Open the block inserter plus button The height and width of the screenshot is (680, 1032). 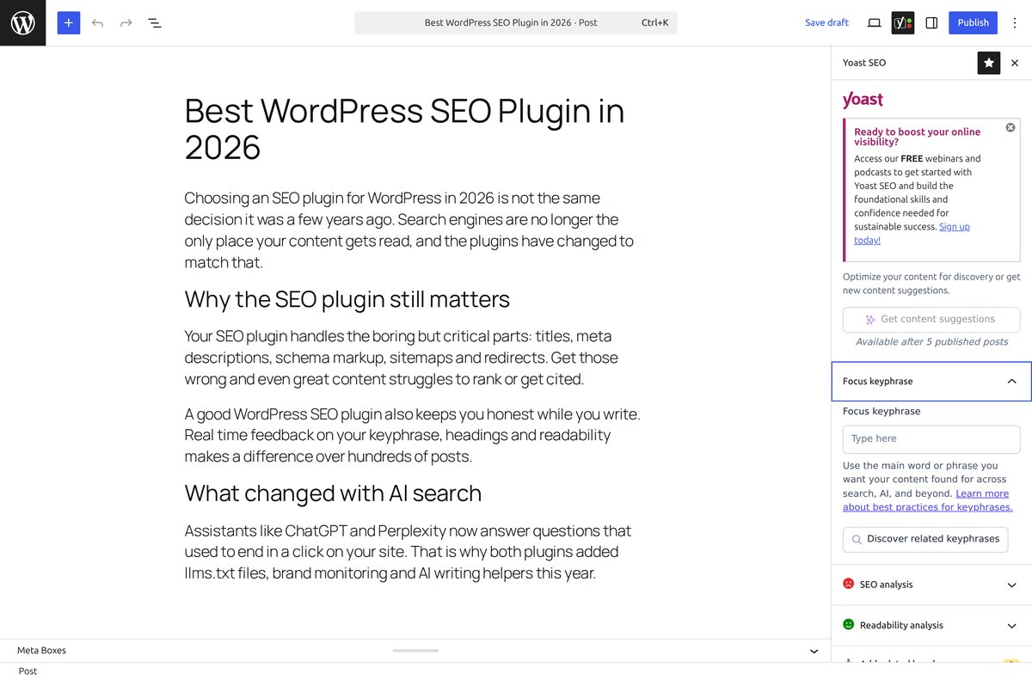(x=69, y=22)
